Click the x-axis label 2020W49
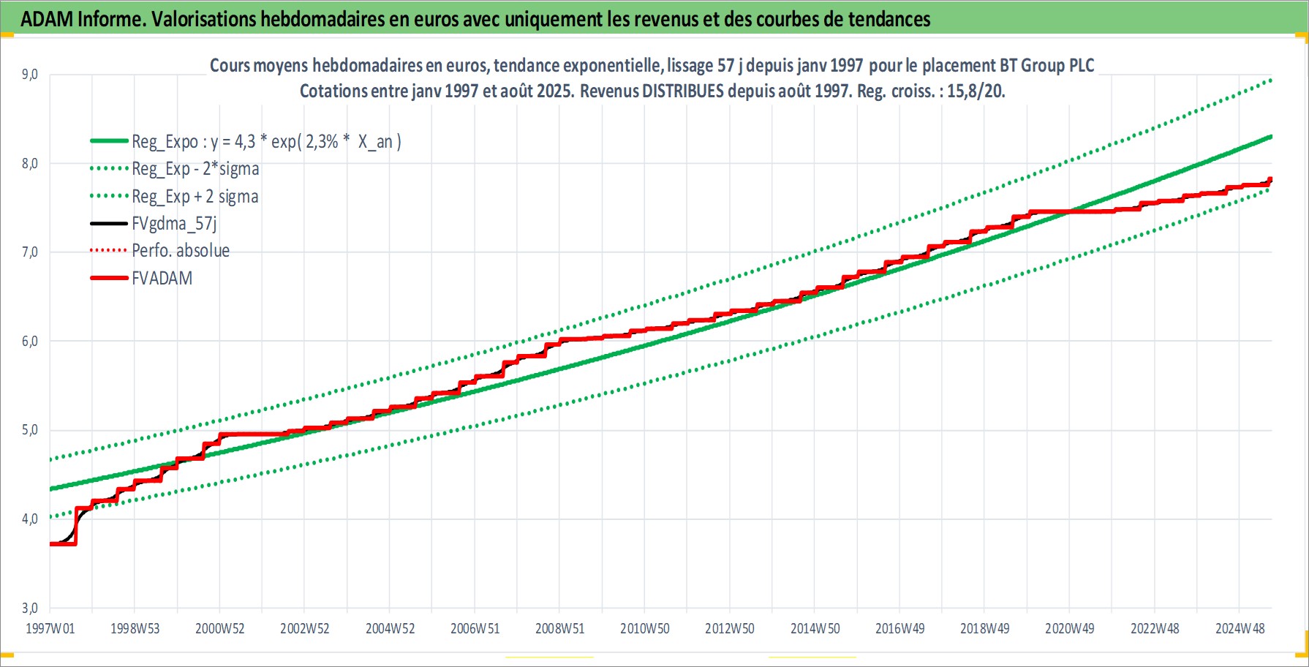 [x=1070, y=629]
